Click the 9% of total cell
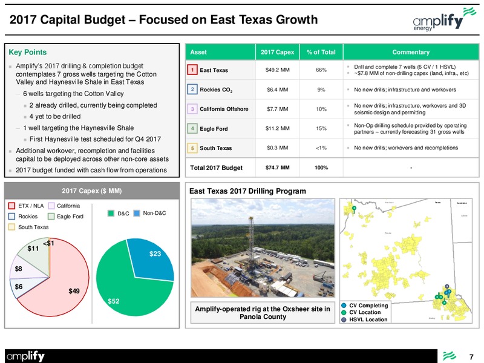Screen dimensions: 484x363 pyautogui.click(x=321, y=90)
